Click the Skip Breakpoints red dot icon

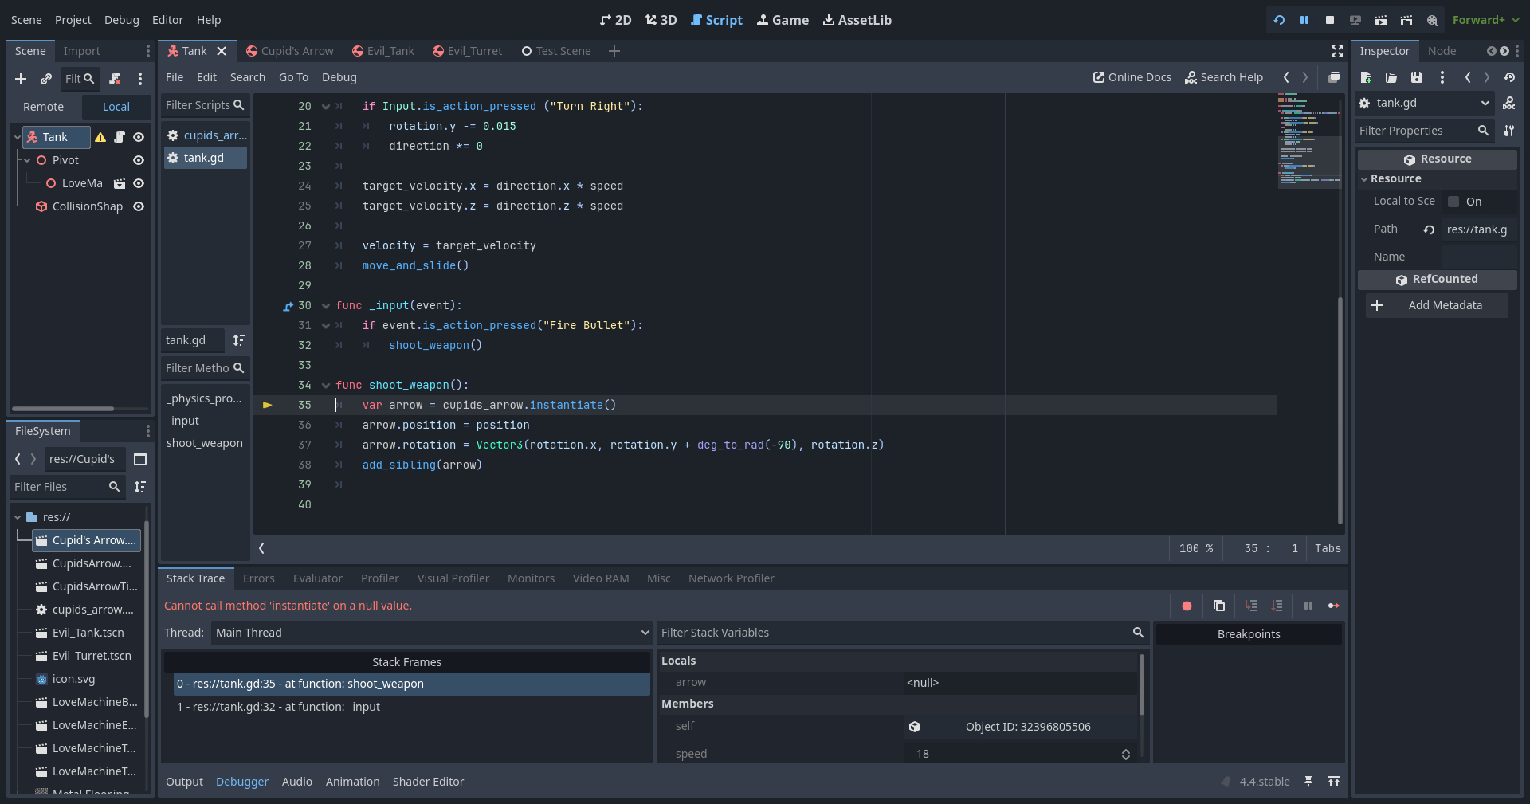pyautogui.click(x=1187, y=606)
